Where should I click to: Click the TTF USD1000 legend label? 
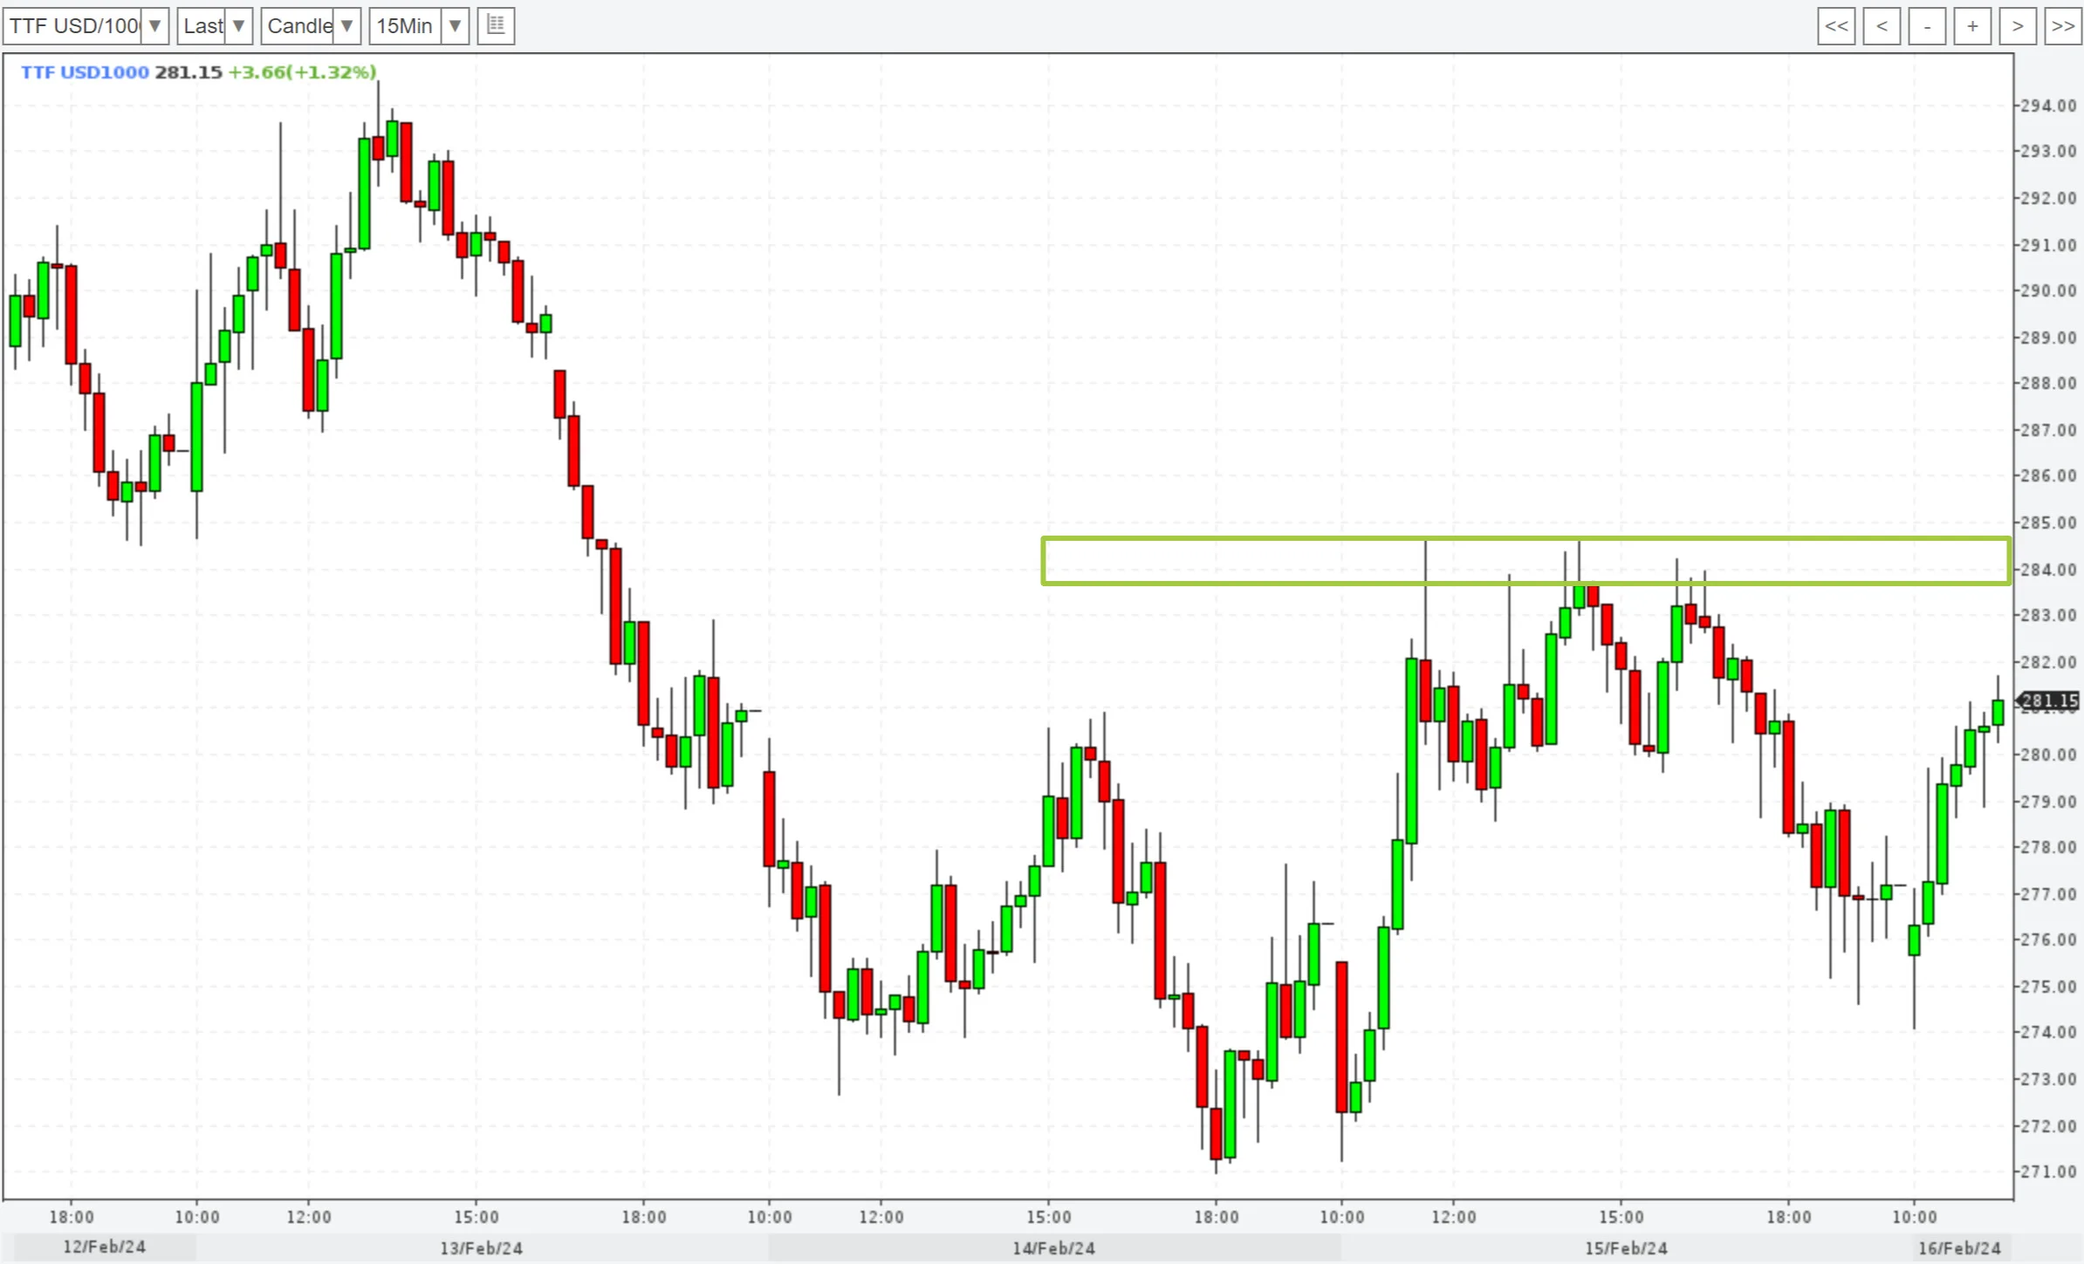click(85, 72)
